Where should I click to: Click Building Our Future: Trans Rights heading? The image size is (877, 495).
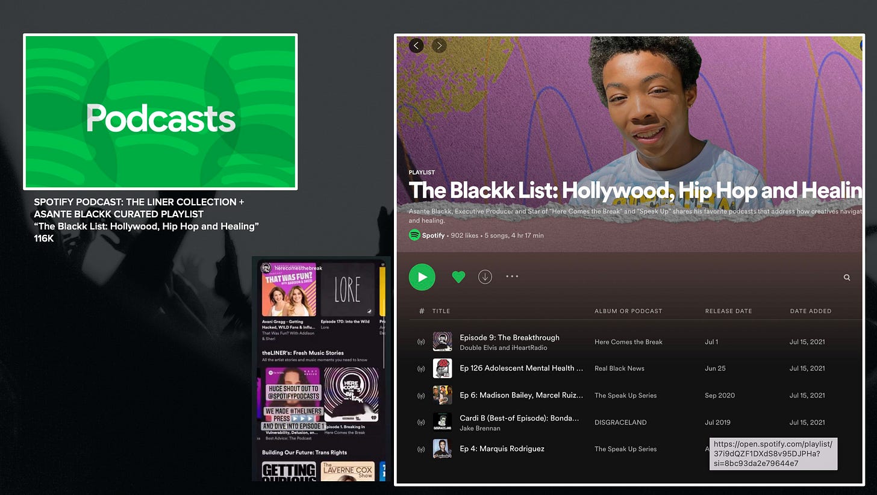click(304, 453)
